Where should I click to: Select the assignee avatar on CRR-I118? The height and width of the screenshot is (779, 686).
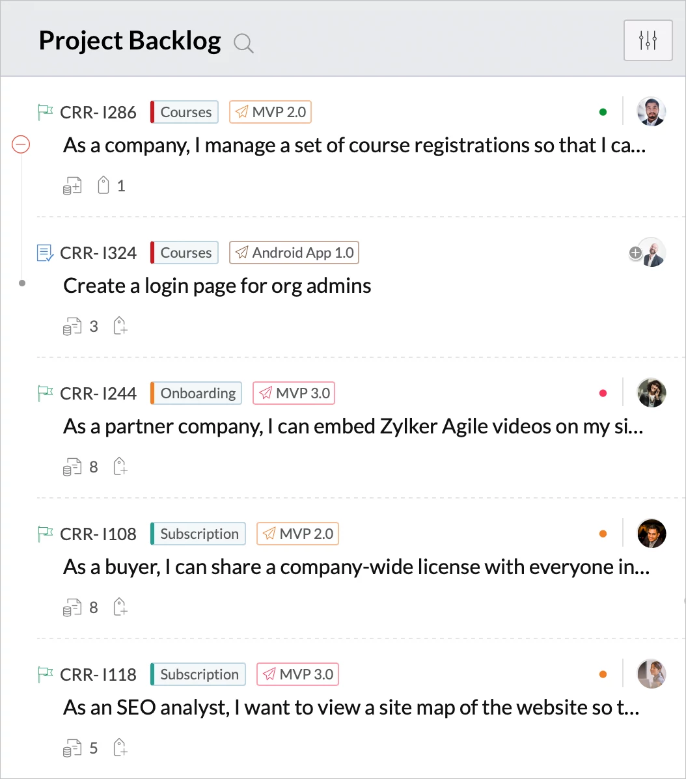(x=652, y=674)
